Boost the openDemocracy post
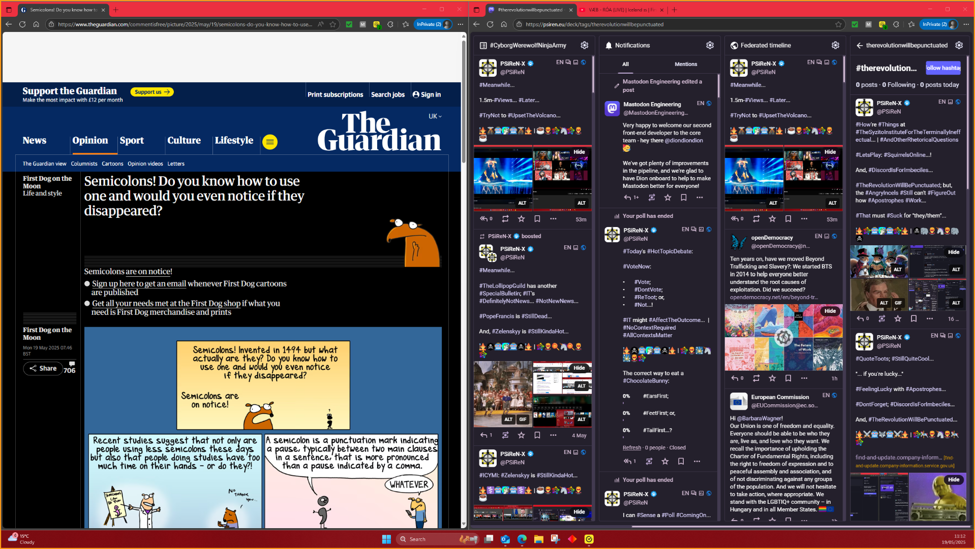The image size is (975, 549). point(756,378)
